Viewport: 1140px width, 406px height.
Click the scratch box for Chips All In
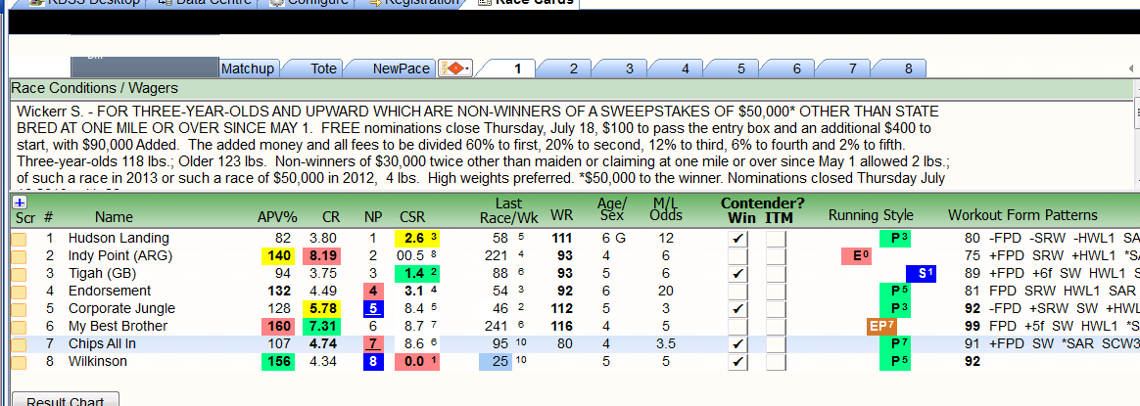(19, 343)
